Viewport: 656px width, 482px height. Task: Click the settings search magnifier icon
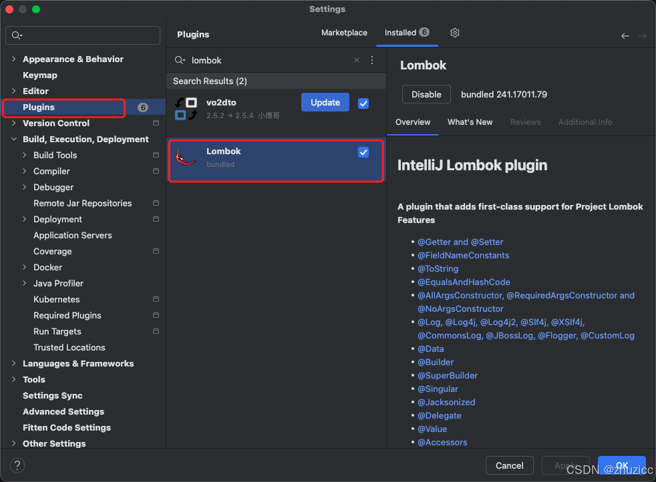(x=17, y=35)
